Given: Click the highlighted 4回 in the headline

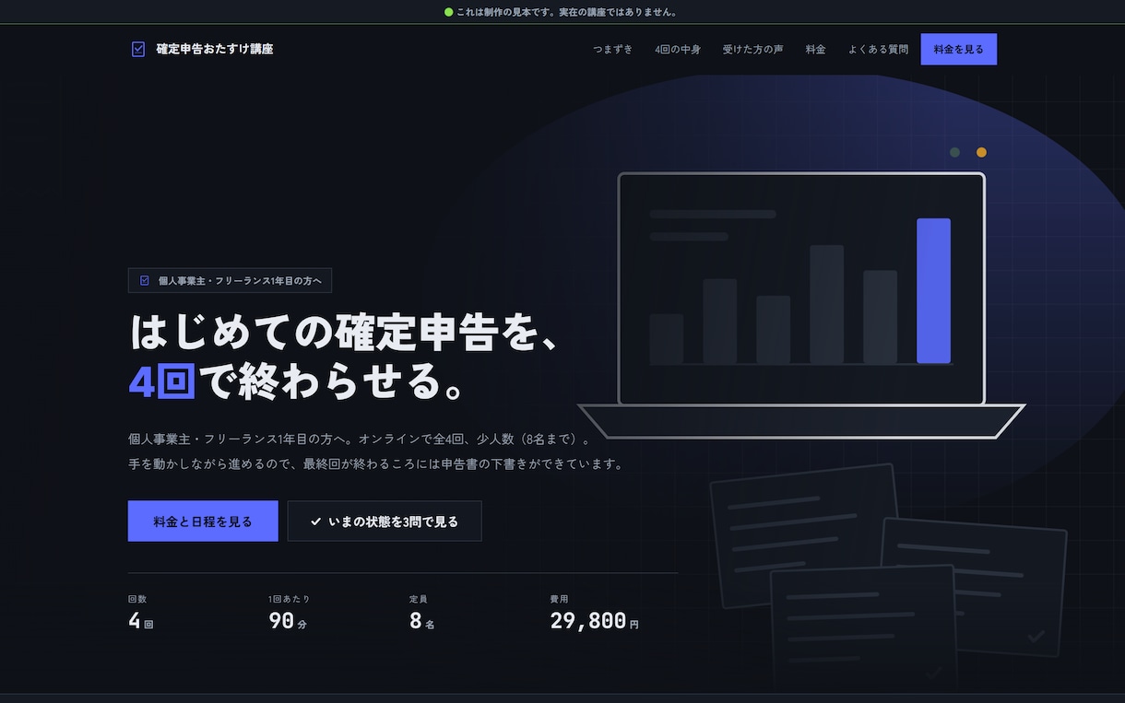Looking at the screenshot, I should (162, 382).
